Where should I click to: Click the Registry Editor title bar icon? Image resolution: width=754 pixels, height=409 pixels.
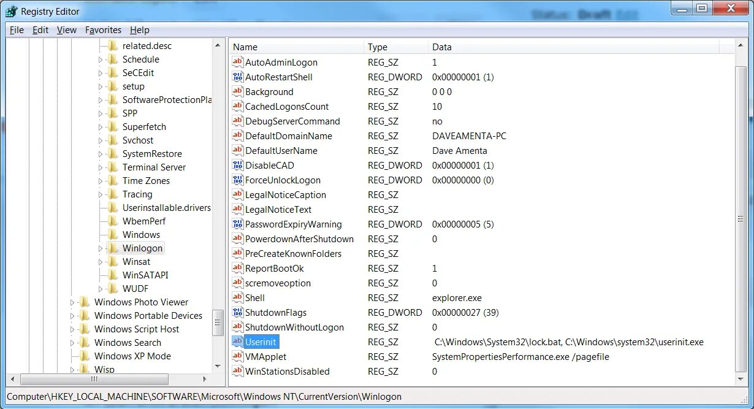[11, 11]
